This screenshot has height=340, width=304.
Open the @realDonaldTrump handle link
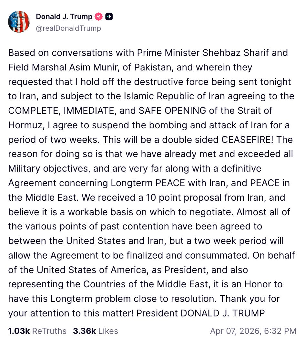[x=69, y=28]
